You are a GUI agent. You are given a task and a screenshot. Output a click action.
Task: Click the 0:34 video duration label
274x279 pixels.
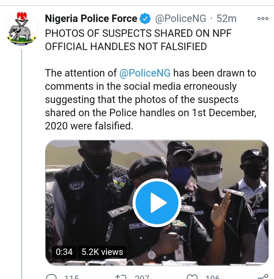pyautogui.click(x=64, y=251)
